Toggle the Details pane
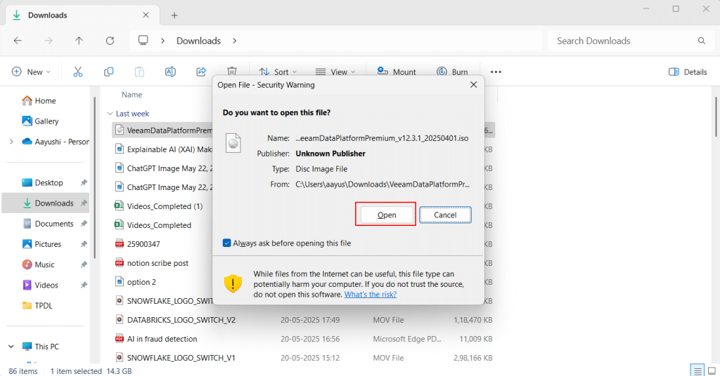 [x=688, y=72]
